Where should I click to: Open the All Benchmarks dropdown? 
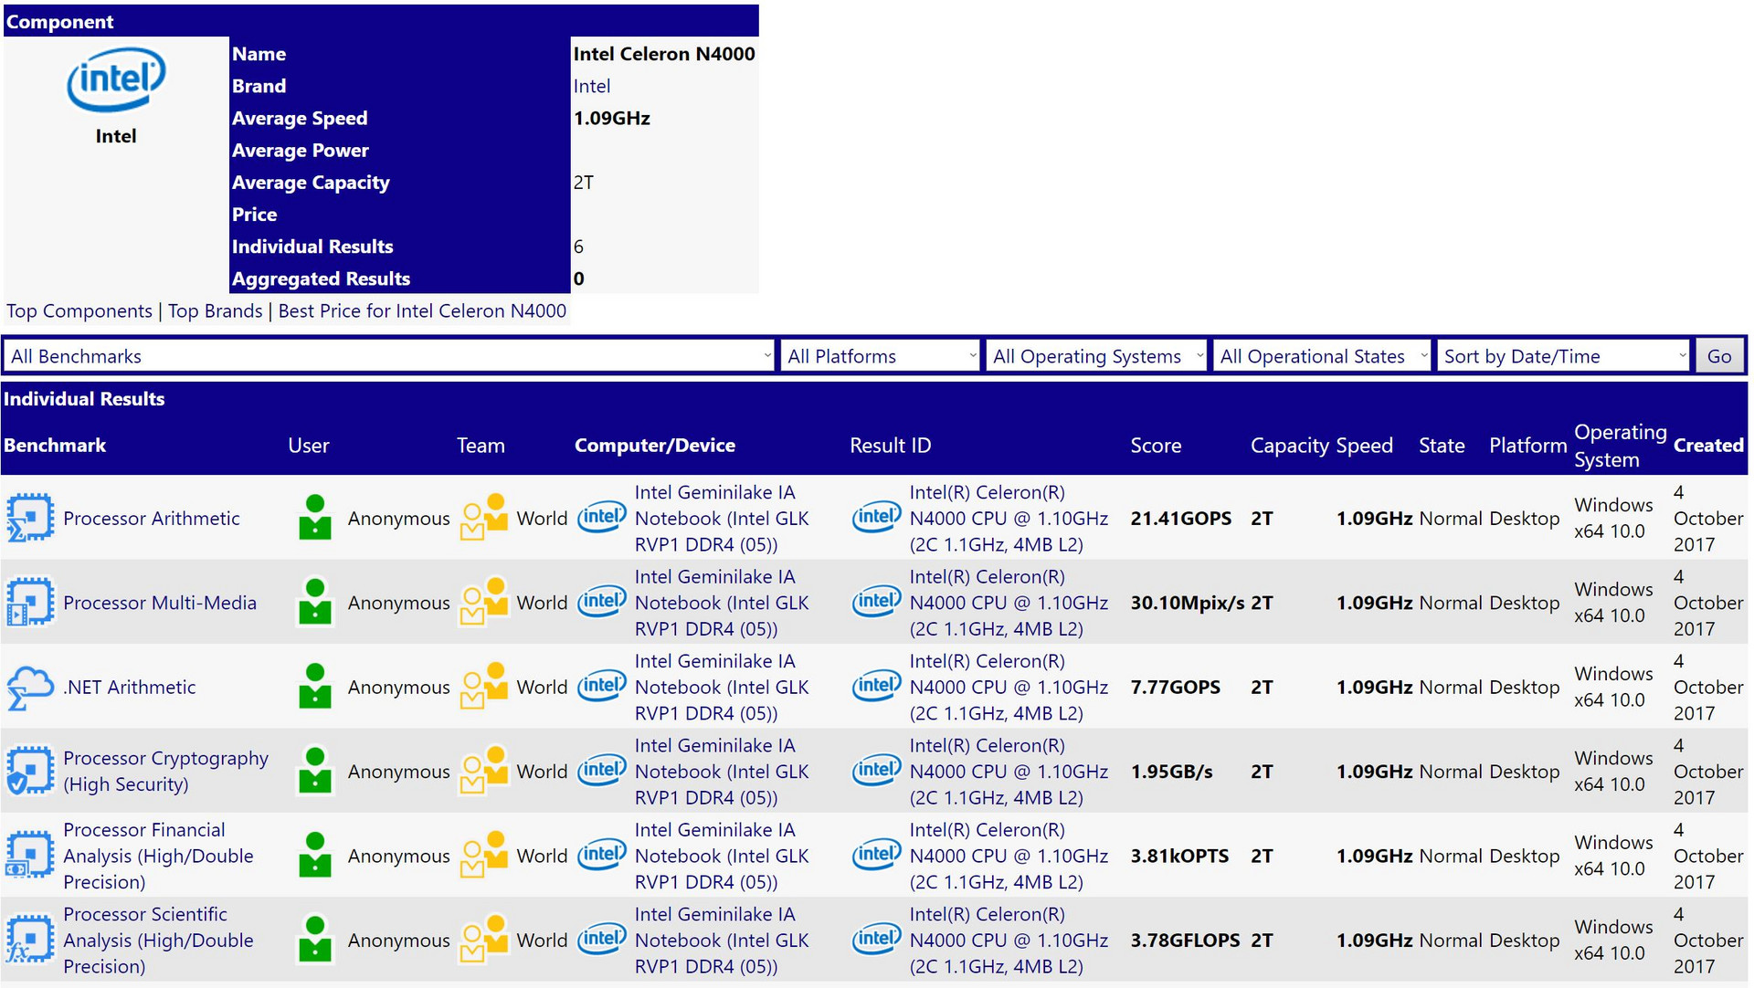(390, 356)
